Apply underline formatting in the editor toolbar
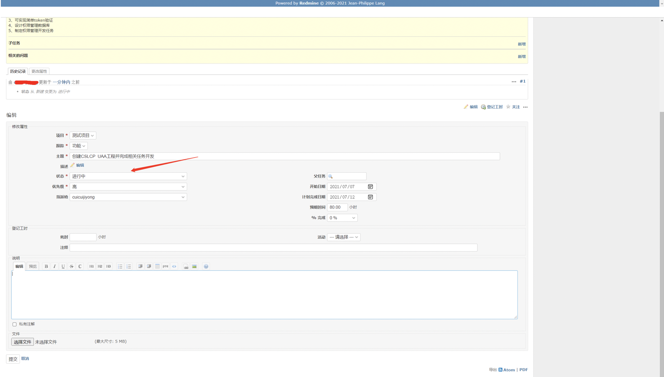 click(63, 266)
